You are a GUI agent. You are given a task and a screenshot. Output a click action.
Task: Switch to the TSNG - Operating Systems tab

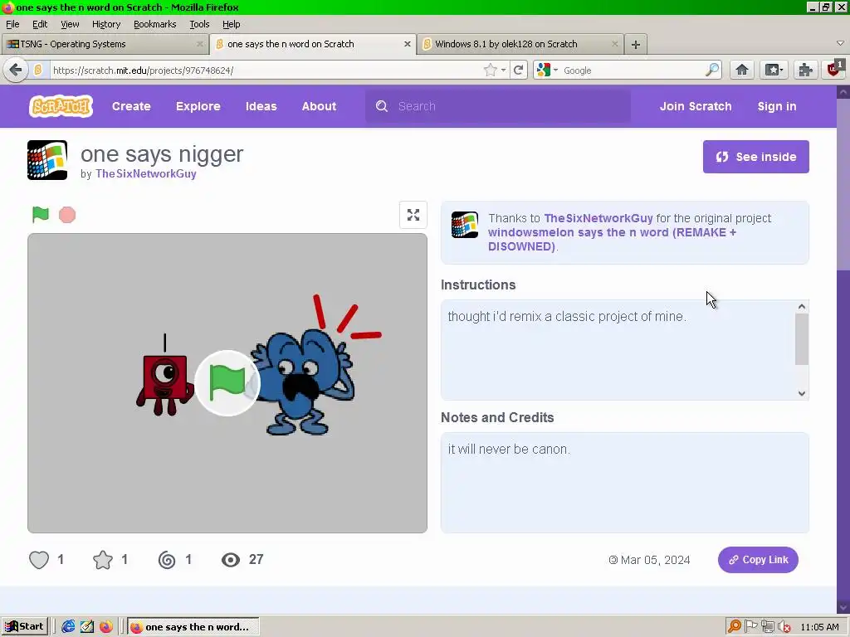104,44
